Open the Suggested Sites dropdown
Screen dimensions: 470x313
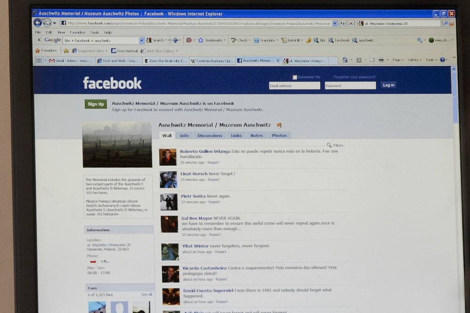106,51
